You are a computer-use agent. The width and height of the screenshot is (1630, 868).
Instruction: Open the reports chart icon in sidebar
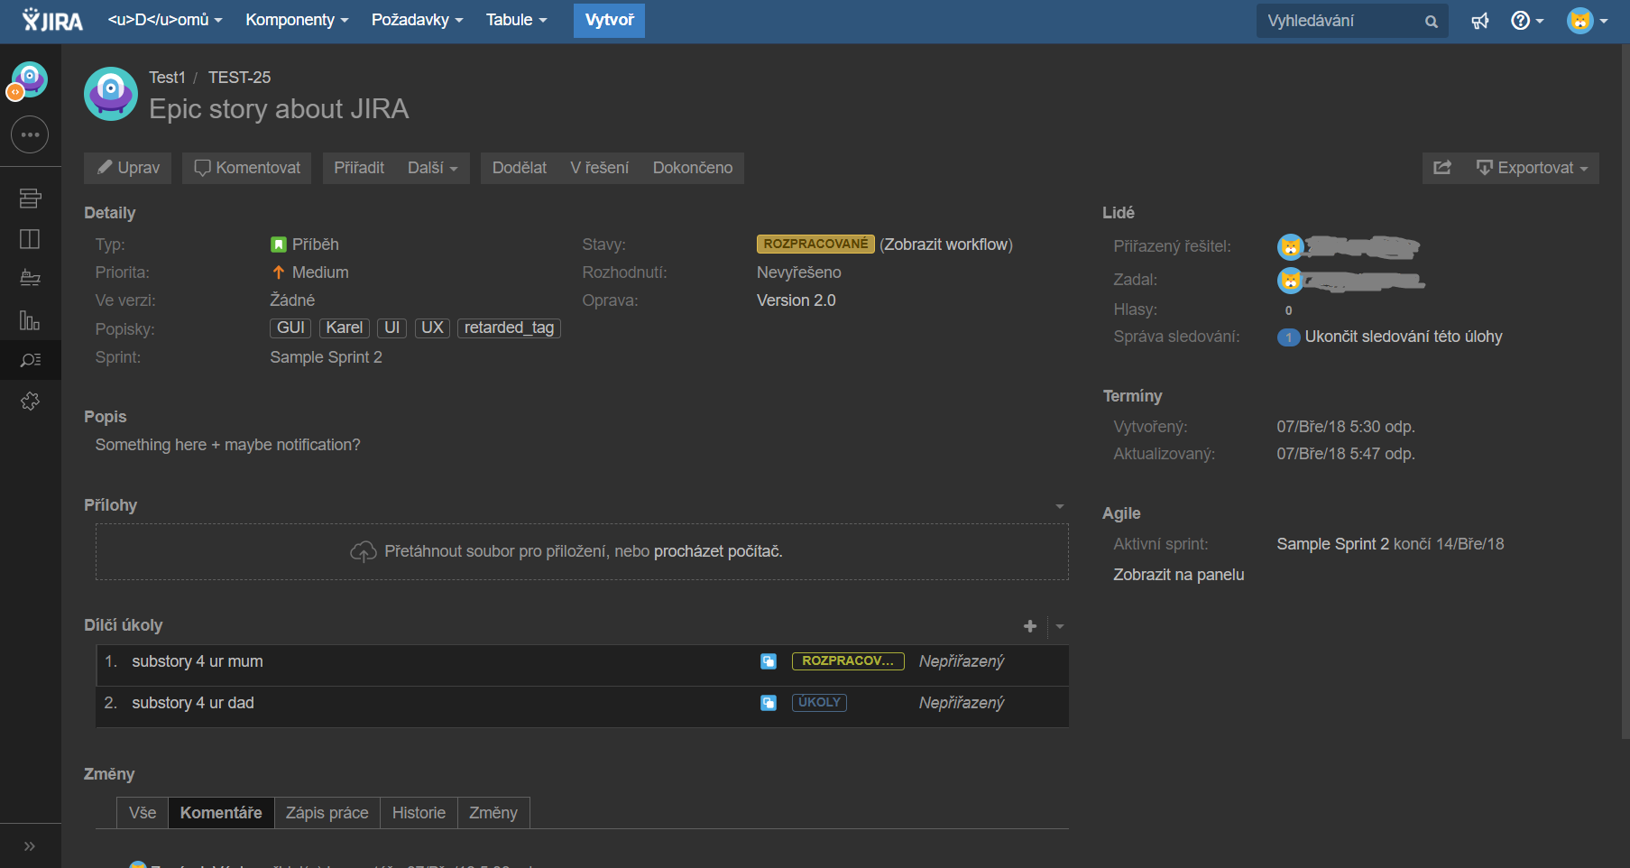coord(30,319)
